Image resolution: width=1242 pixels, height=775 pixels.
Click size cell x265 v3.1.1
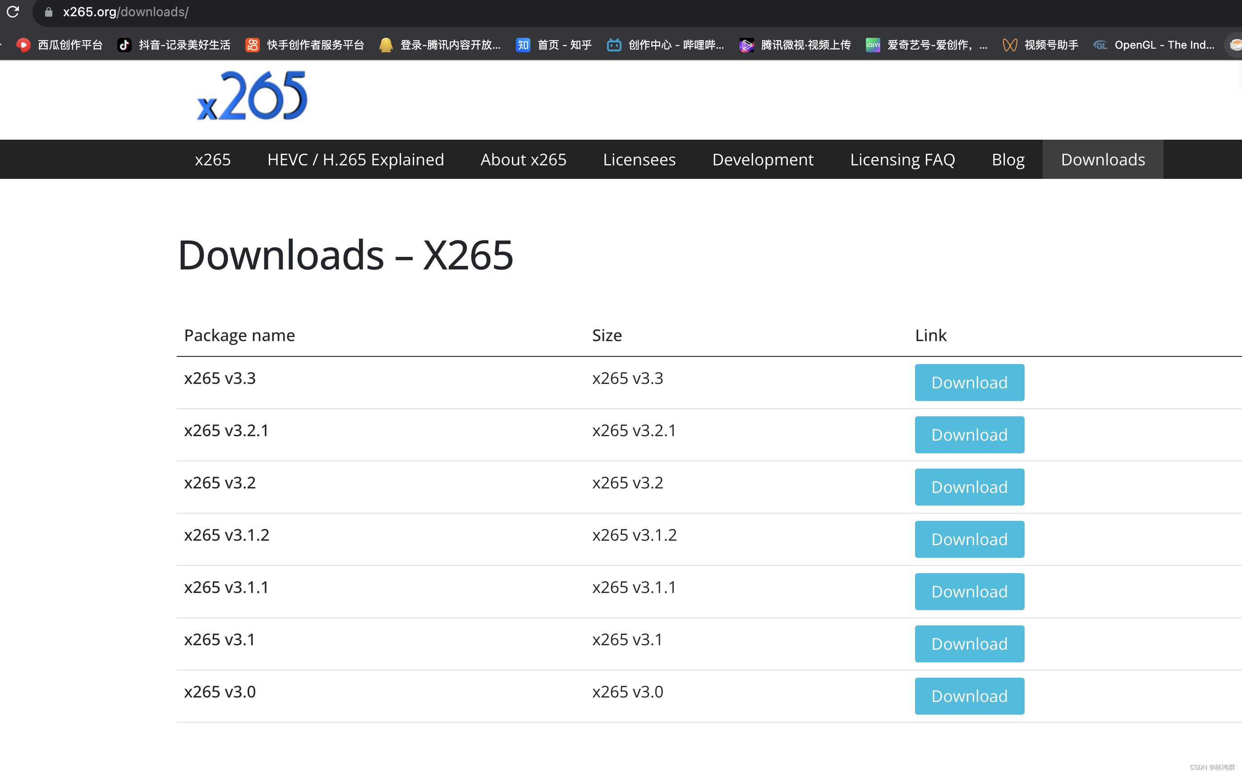pyautogui.click(x=634, y=588)
